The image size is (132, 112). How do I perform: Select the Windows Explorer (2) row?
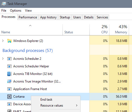pyautogui.click(x=66, y=41)
